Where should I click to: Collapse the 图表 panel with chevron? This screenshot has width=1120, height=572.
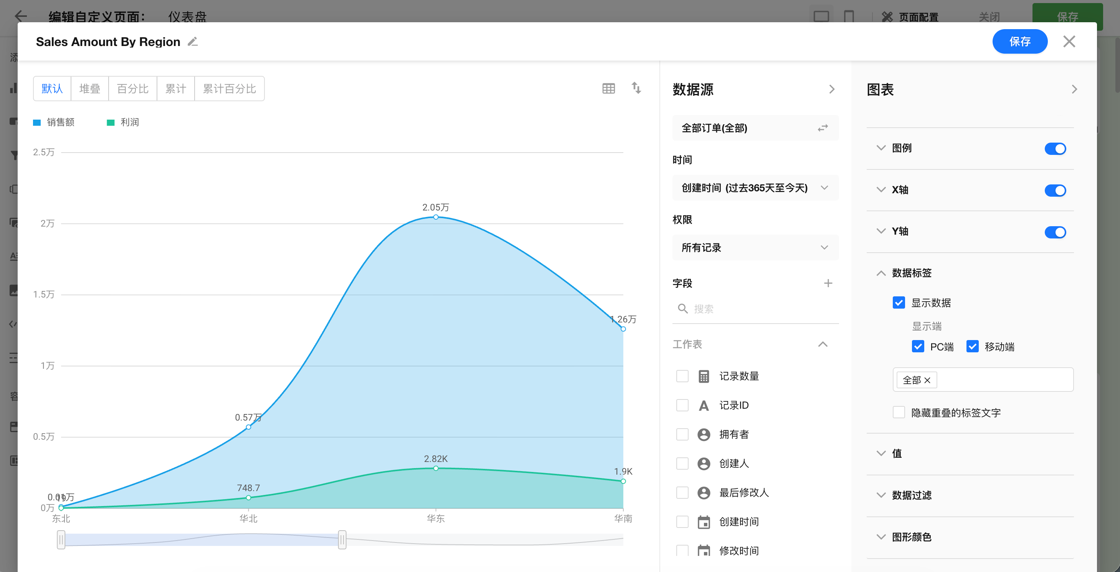click(x=1074, y=89)
